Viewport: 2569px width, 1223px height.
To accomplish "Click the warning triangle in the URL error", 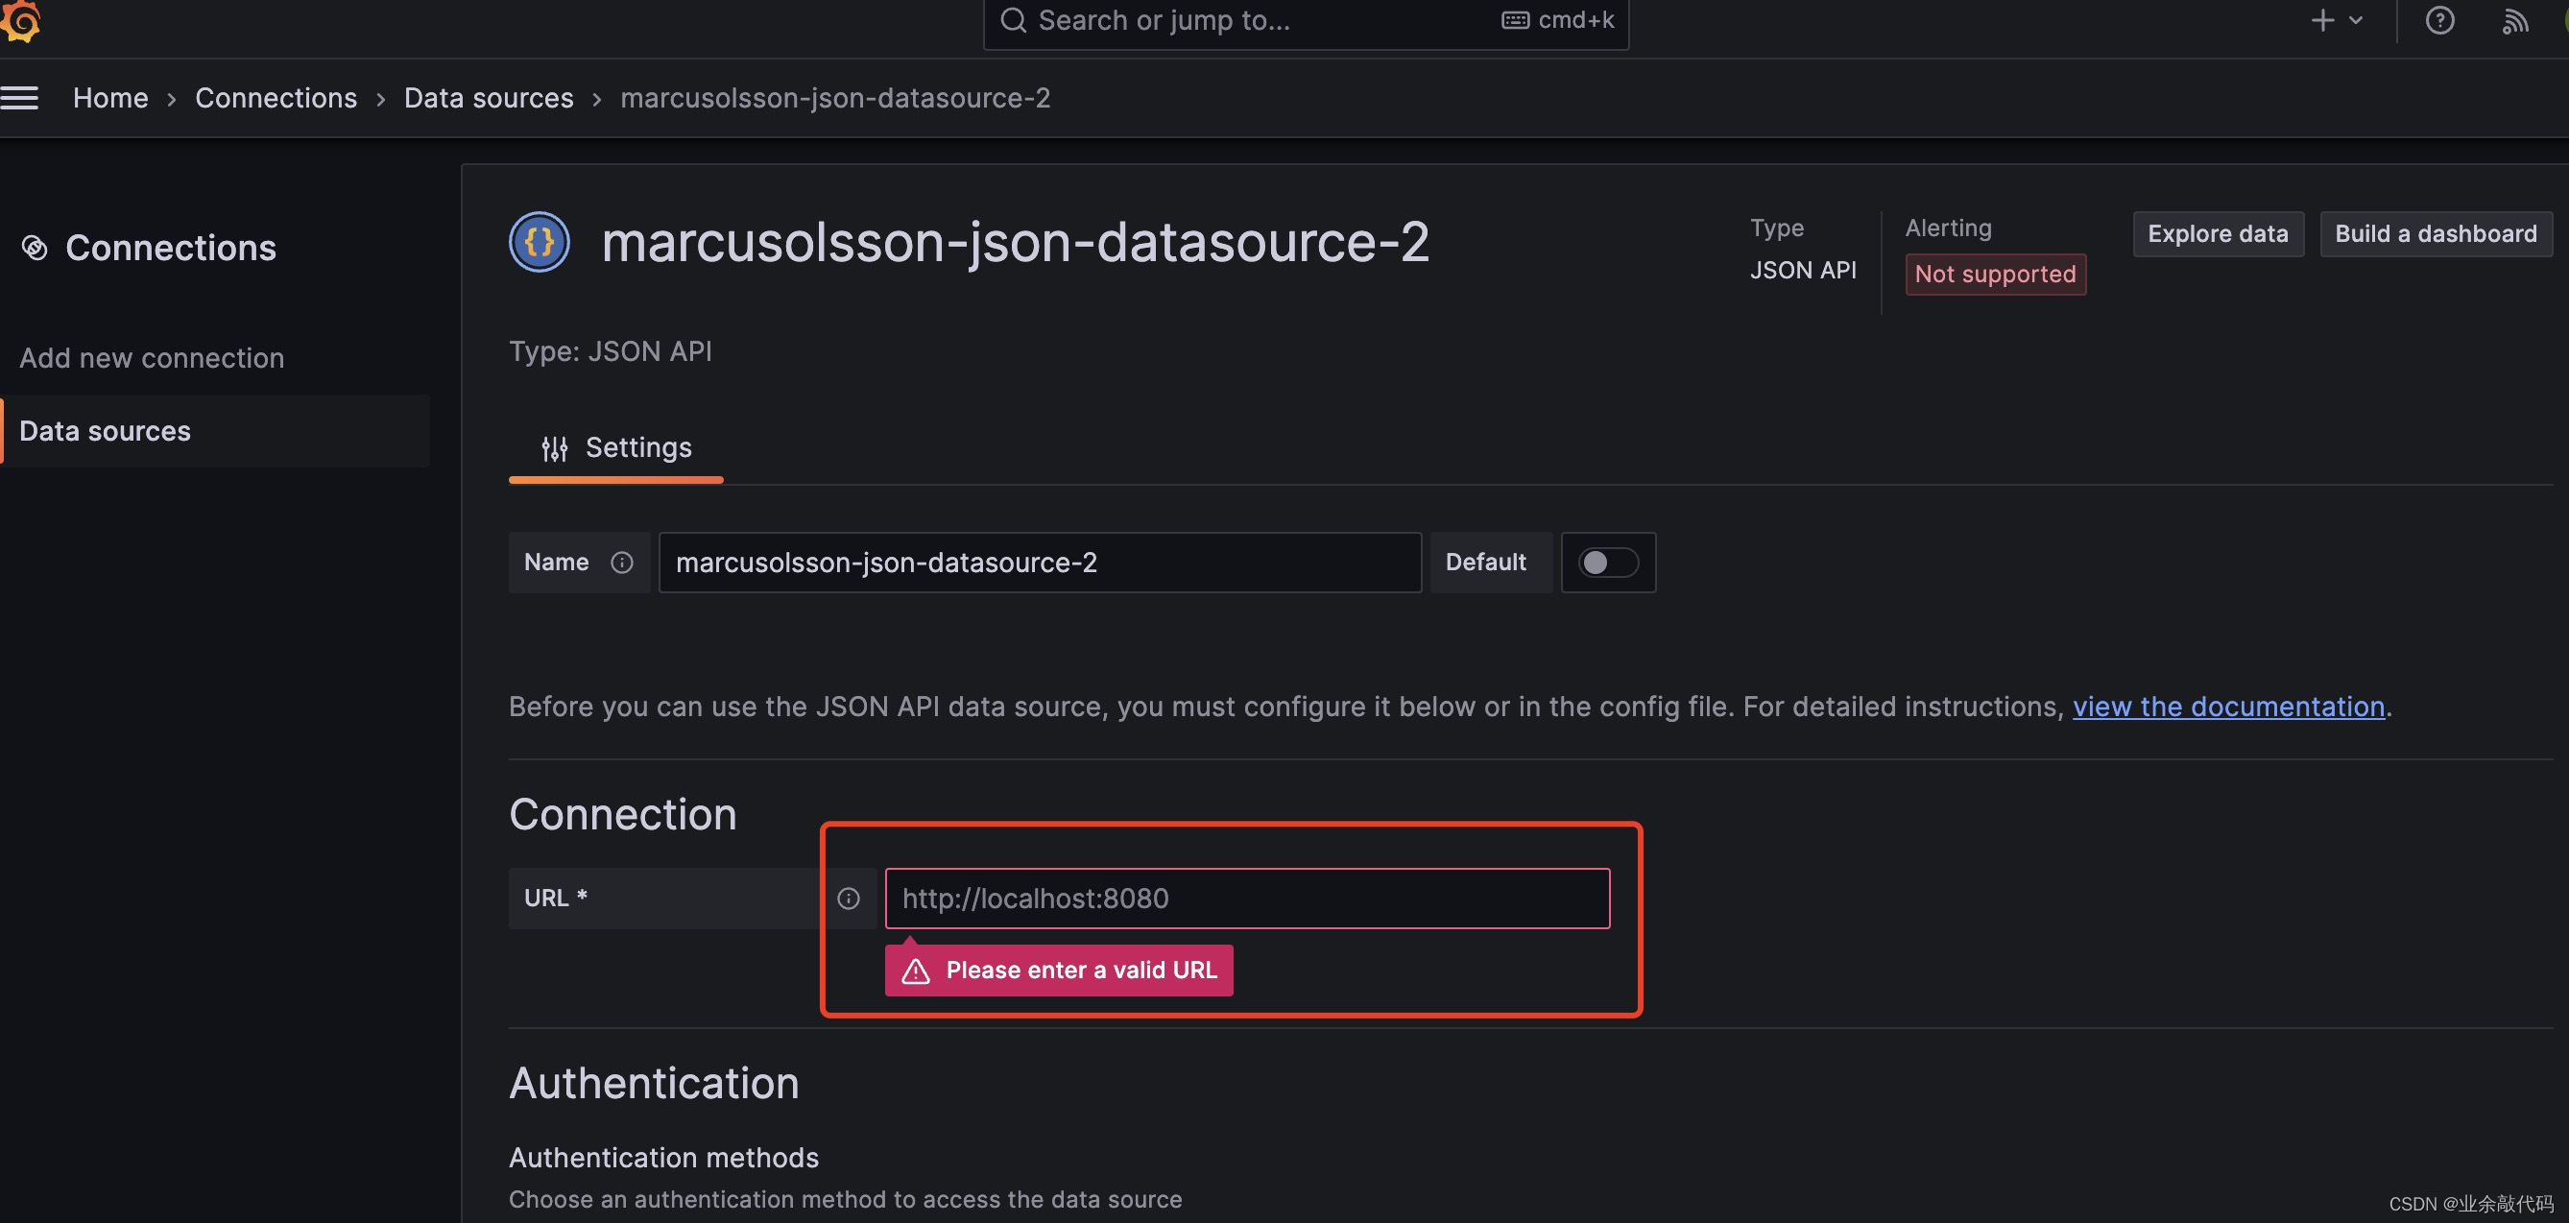I will (x=916, y=969).
